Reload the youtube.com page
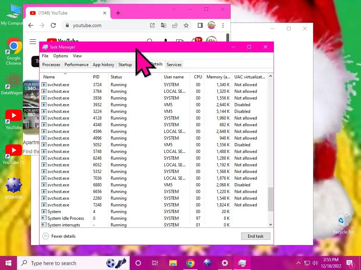The image size is (361, 270). point(53,25)
